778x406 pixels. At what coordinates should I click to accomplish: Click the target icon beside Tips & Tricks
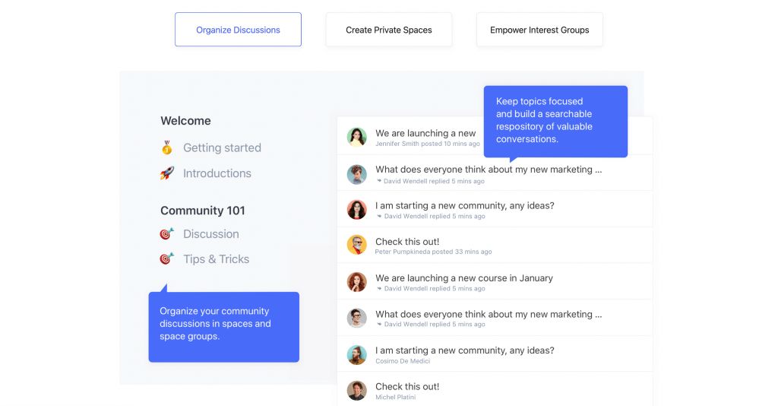[167, 259]
